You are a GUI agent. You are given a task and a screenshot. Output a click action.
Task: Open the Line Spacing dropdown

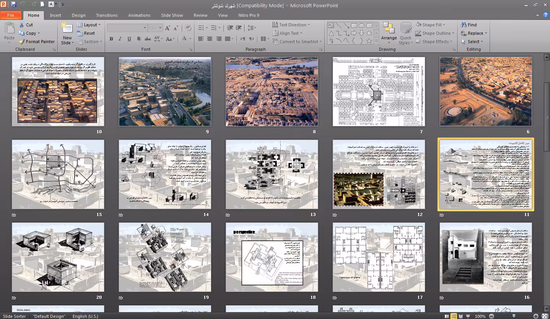tap(252, 28)
